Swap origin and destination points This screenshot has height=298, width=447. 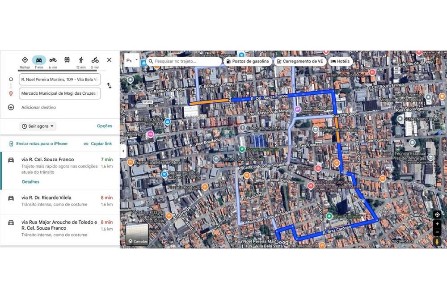pyautogui.click(x=109, y=86)
